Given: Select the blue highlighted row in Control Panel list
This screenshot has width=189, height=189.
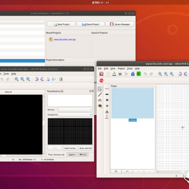Looking at the screenshot, I should click(23, 61).
